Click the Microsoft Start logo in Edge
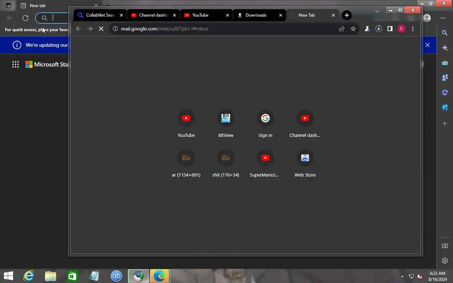 (x=46, y=64)
